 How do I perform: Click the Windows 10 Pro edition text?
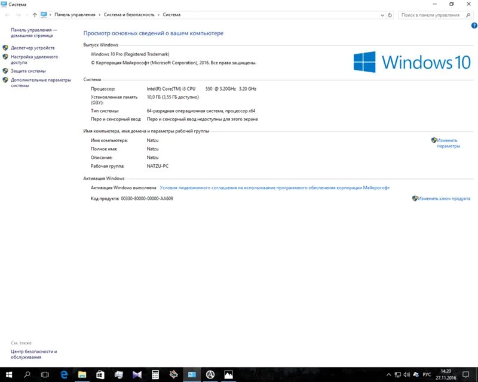tap(130, 54)
